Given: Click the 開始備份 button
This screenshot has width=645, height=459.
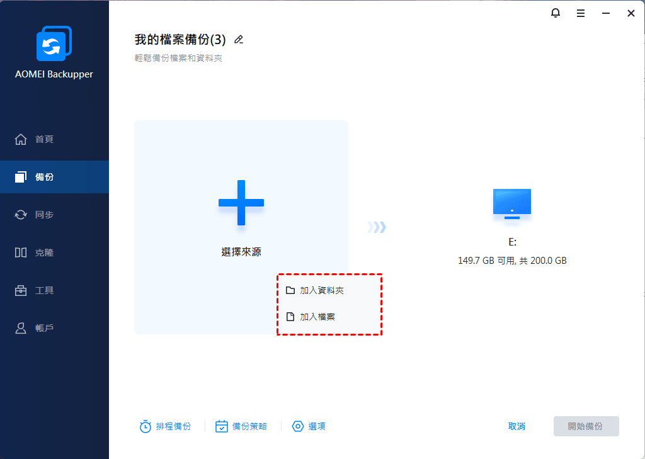Looking at the screenshot, I should tap(586, 426).
